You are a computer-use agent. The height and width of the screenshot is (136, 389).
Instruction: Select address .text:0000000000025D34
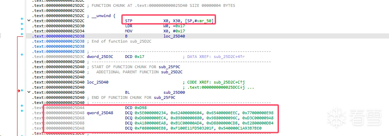pyautogui.click(x=58, y=31)
